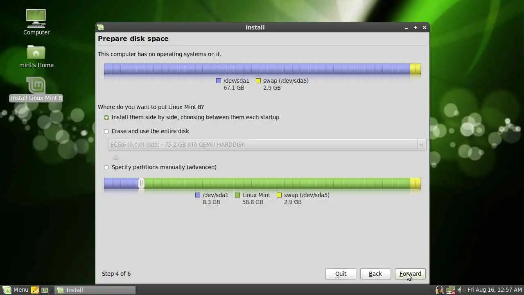The width and height of the screenshot is (524, 295).
Task: Open the clock showing Fri Aug 16
Action: [495, 290]
